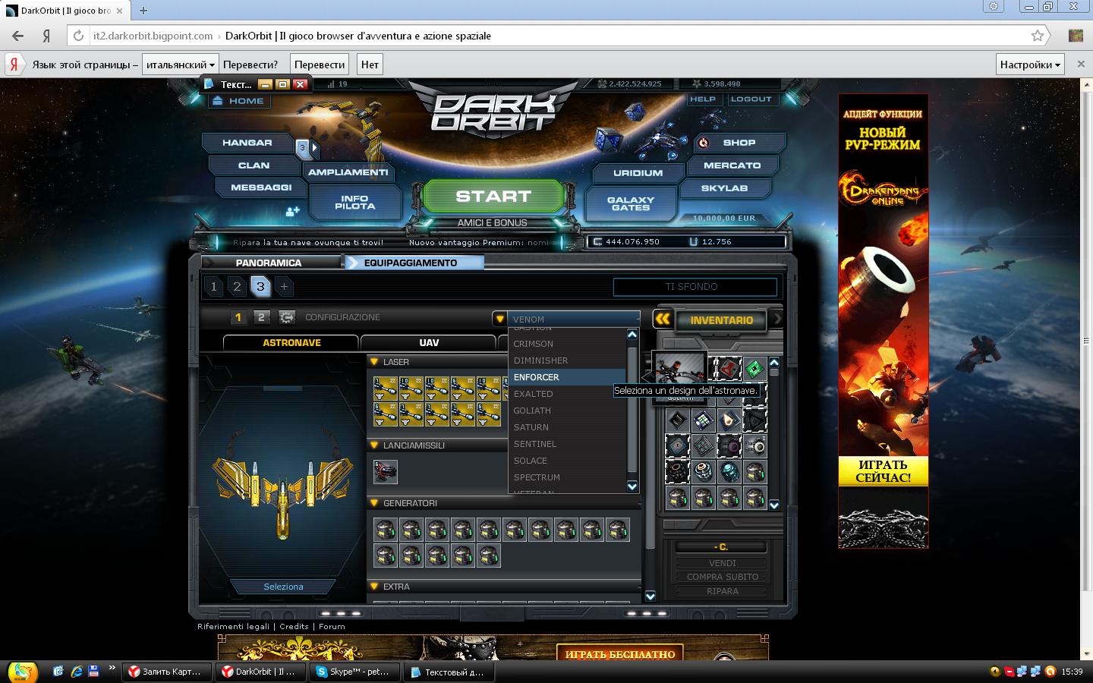Open the Forum footer link
The height and width of the screenshot is (683, 1093).
coord(332,627)
